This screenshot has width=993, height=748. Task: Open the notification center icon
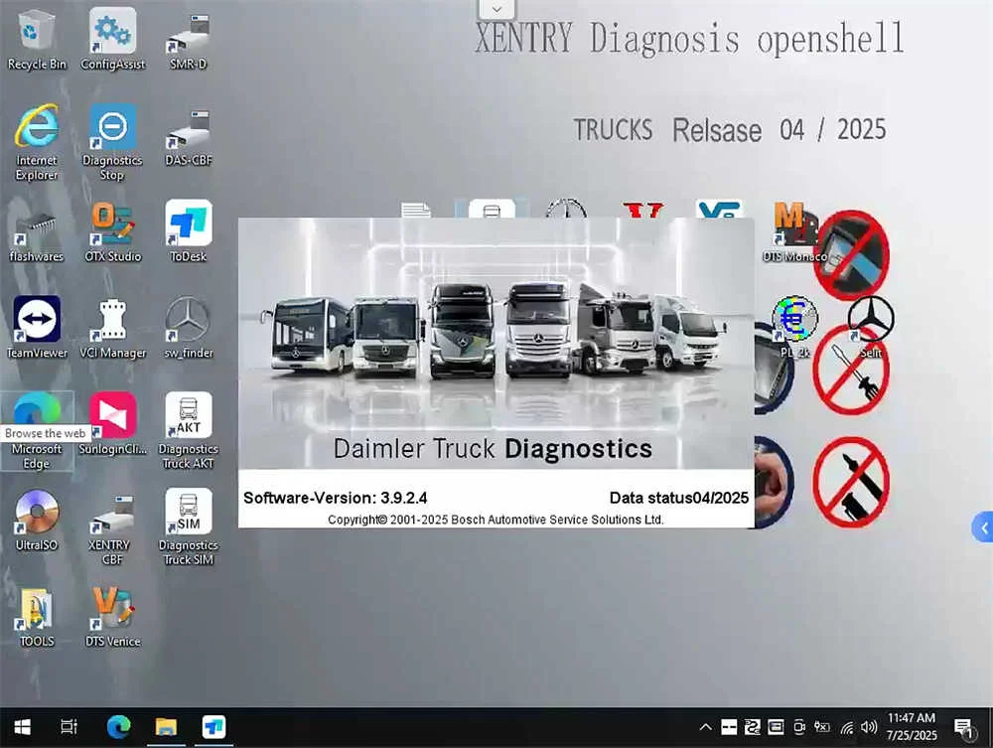coord(964,728)
